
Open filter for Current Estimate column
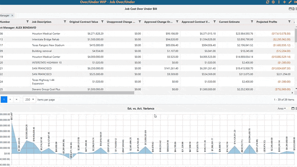pos(252,22)
